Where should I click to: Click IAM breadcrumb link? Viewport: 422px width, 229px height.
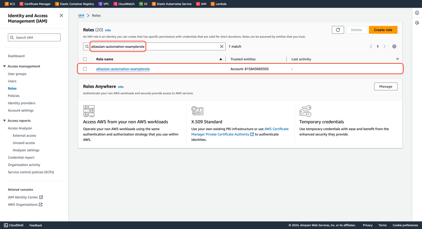[81, 16]
